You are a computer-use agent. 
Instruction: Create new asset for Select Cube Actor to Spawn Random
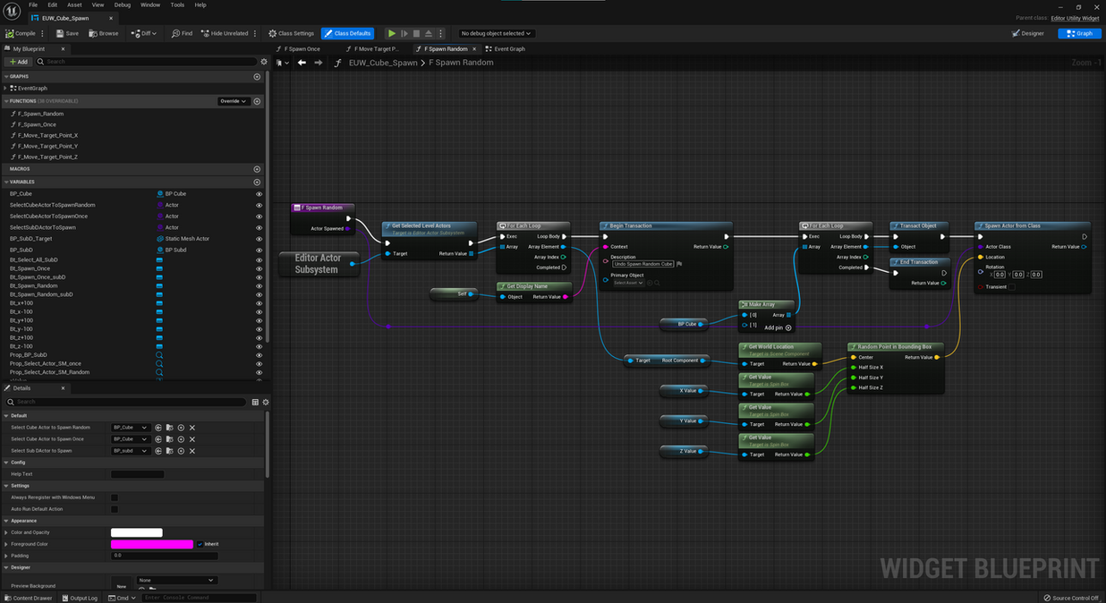(181, 428)
